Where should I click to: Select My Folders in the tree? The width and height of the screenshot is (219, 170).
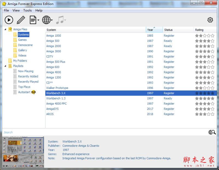pyautogui.click(x=20, y=61)
